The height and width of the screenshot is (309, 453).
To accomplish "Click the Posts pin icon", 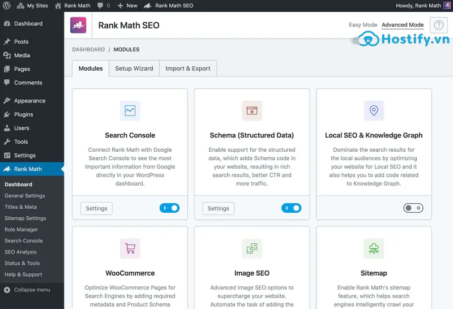I will 7,41.
